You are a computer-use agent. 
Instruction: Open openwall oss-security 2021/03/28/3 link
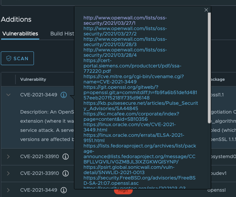pyautogui.click(x=125, y=42)
